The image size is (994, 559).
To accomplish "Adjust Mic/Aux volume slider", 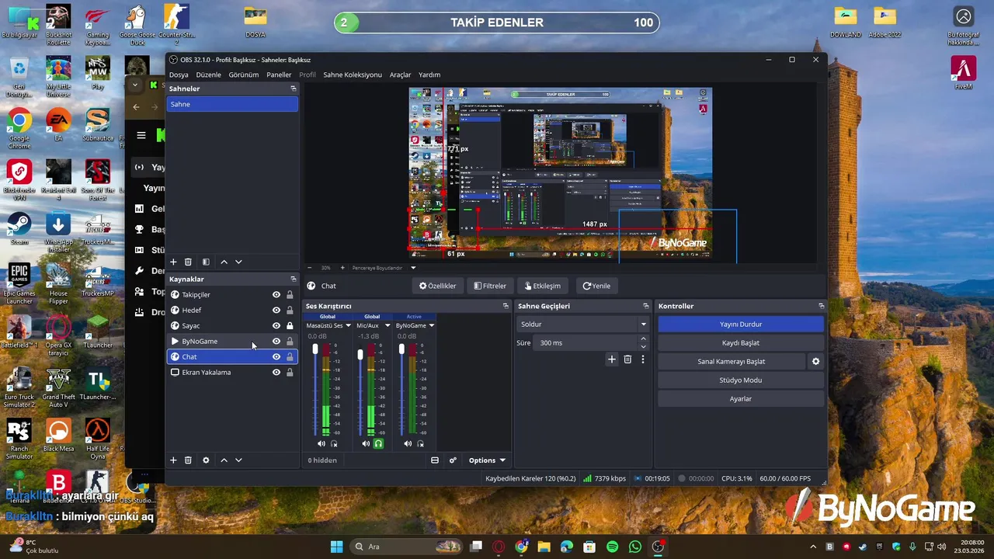I will click(360, 355).
